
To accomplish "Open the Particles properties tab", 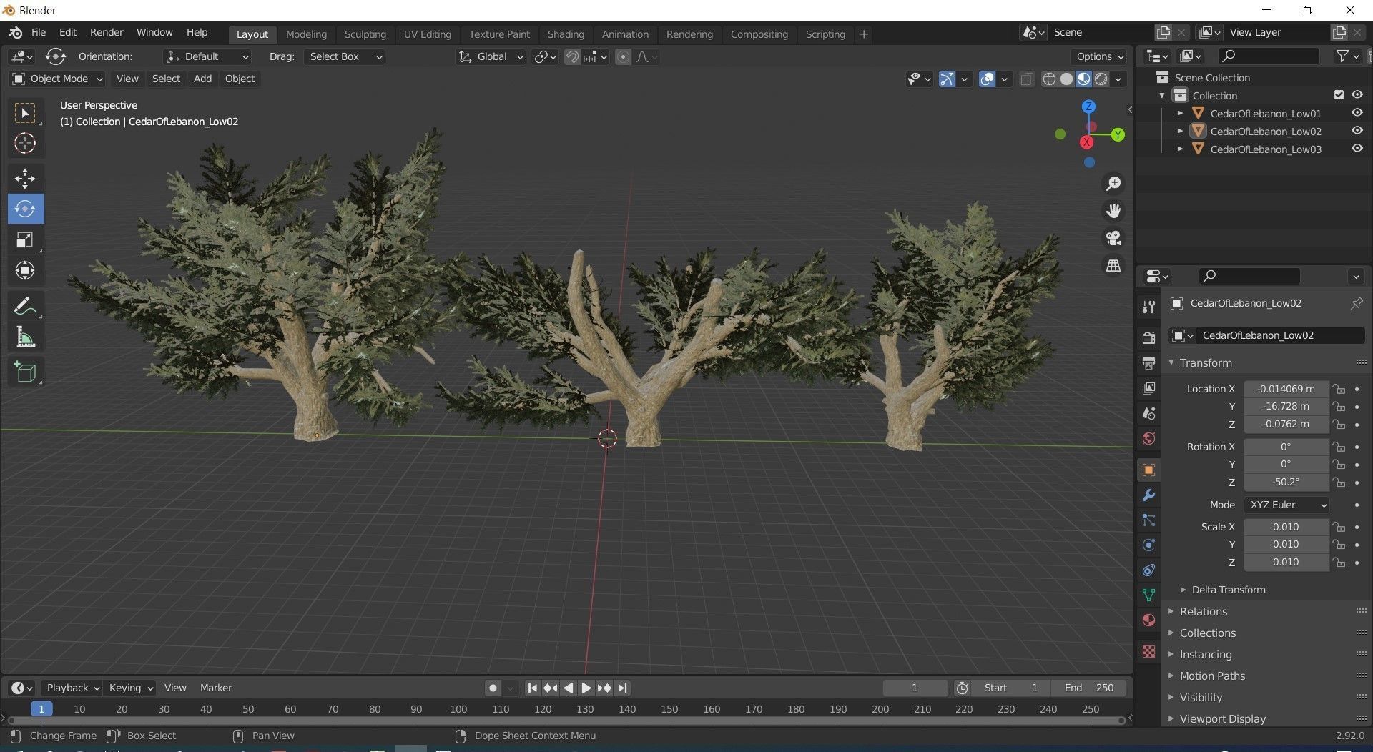I will click(1148, 520).
